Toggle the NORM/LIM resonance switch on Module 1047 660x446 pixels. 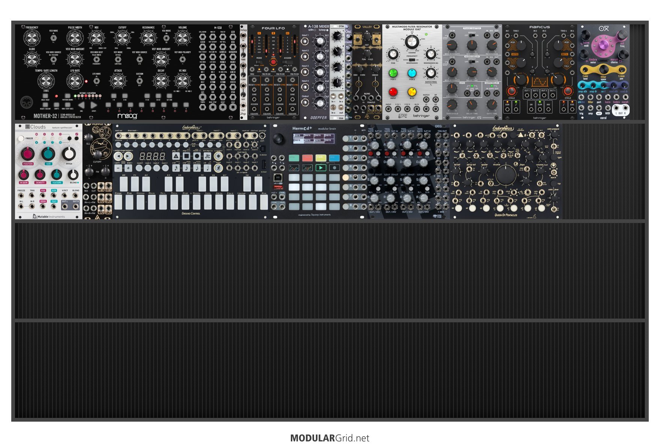click(x=412, y=60)
